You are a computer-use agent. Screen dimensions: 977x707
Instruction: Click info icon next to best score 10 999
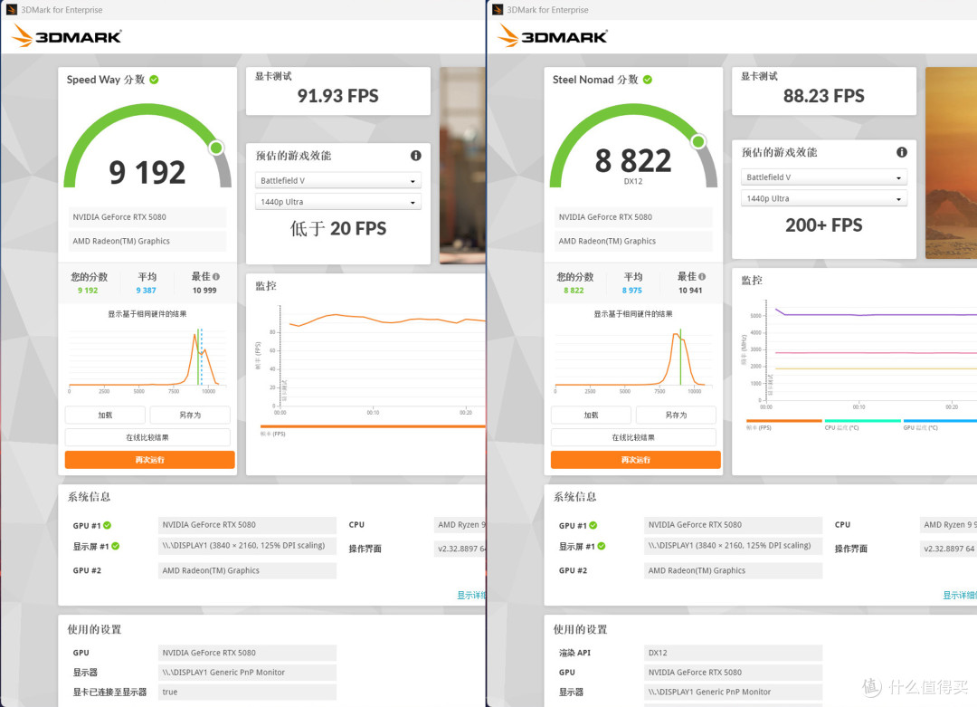click(x=216, y=276)
